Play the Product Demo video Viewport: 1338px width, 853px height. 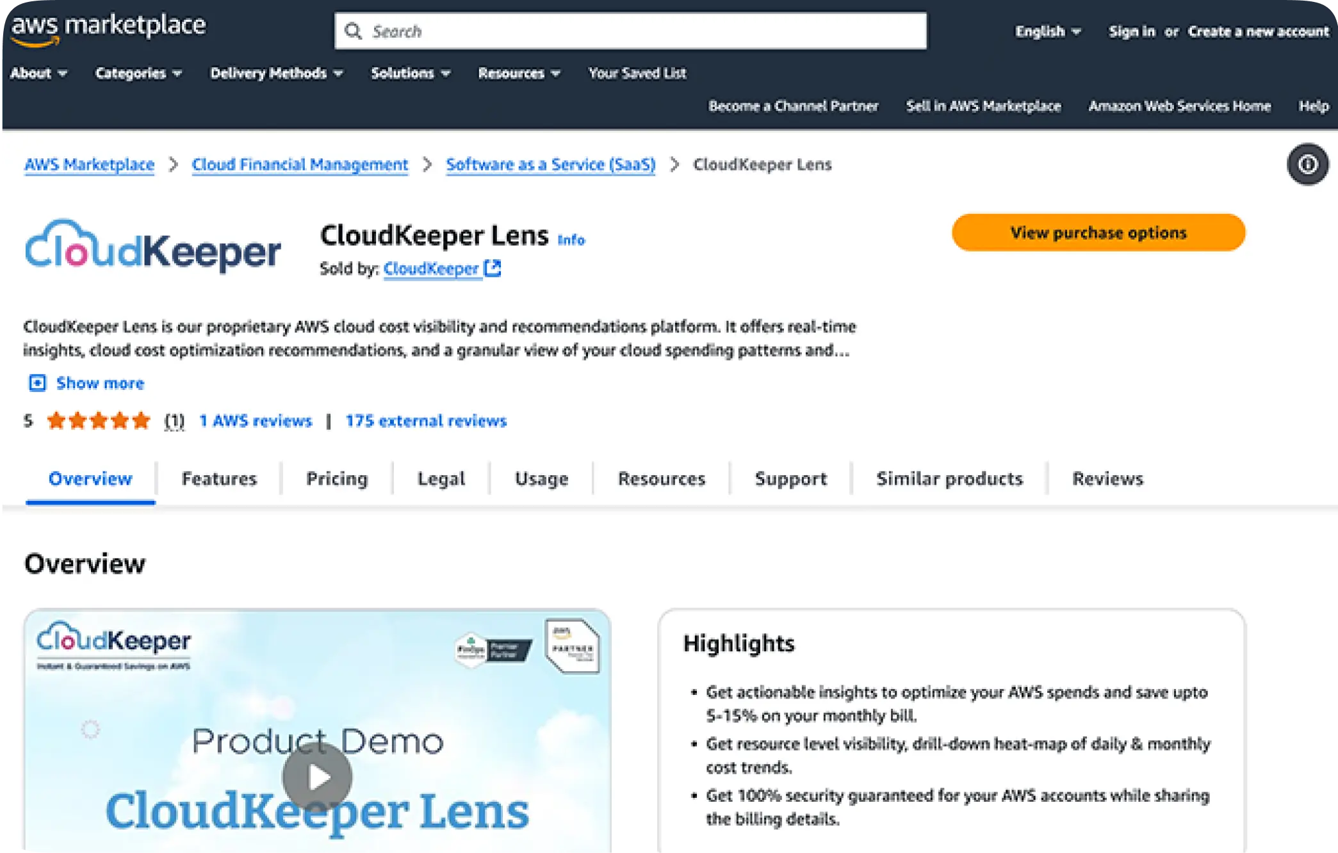(x=317, y=777)
